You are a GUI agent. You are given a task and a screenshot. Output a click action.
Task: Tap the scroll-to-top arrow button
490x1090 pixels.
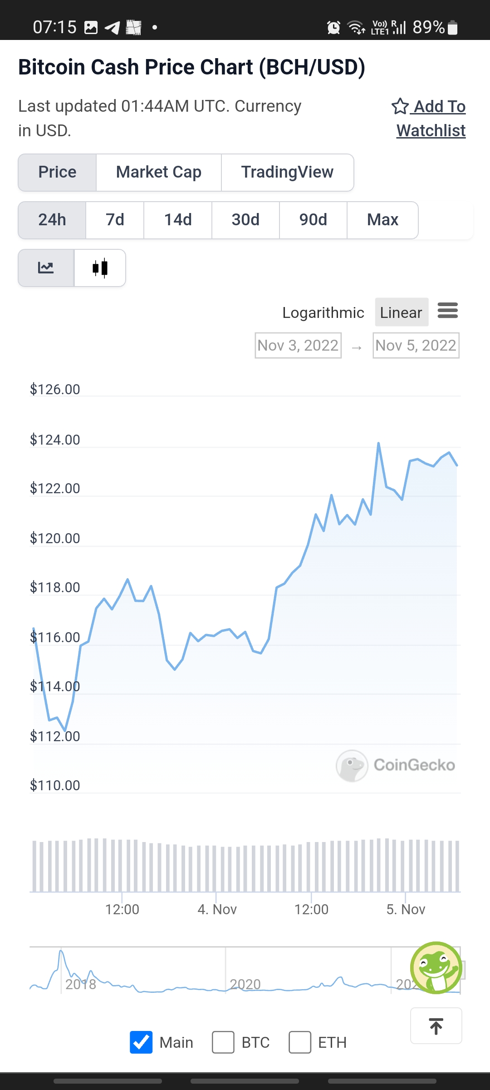436,1026
